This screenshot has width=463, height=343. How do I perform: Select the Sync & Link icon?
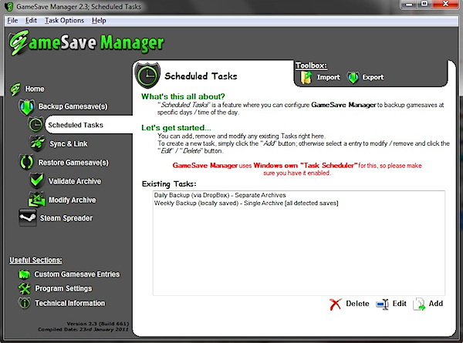tap(37, 143)
